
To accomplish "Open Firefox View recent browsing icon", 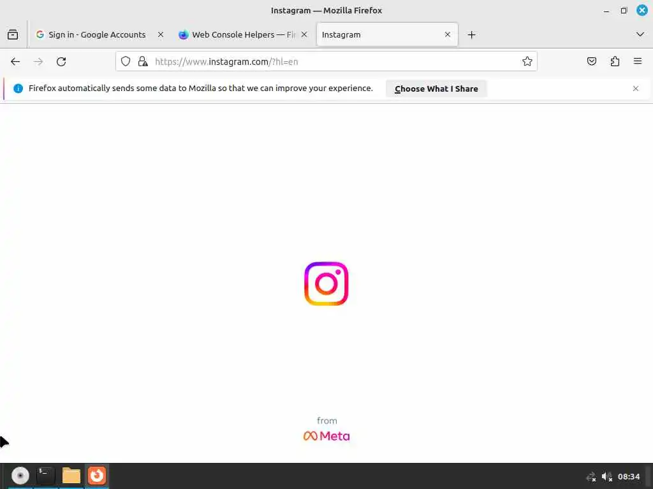I will 13,34.
